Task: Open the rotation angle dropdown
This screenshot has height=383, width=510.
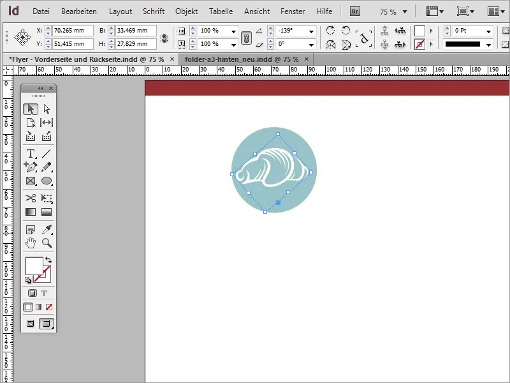Action: 311,31
